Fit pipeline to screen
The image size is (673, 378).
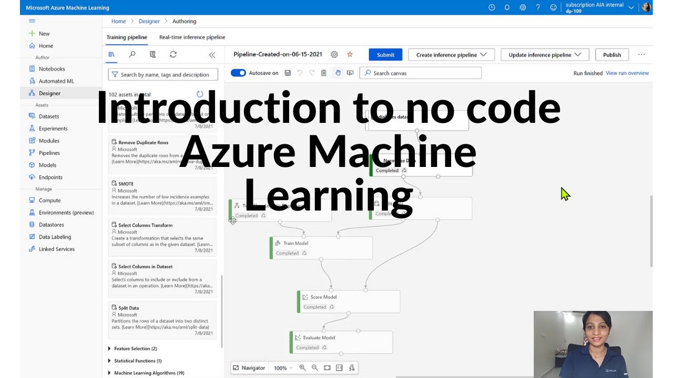pos(327,368)
